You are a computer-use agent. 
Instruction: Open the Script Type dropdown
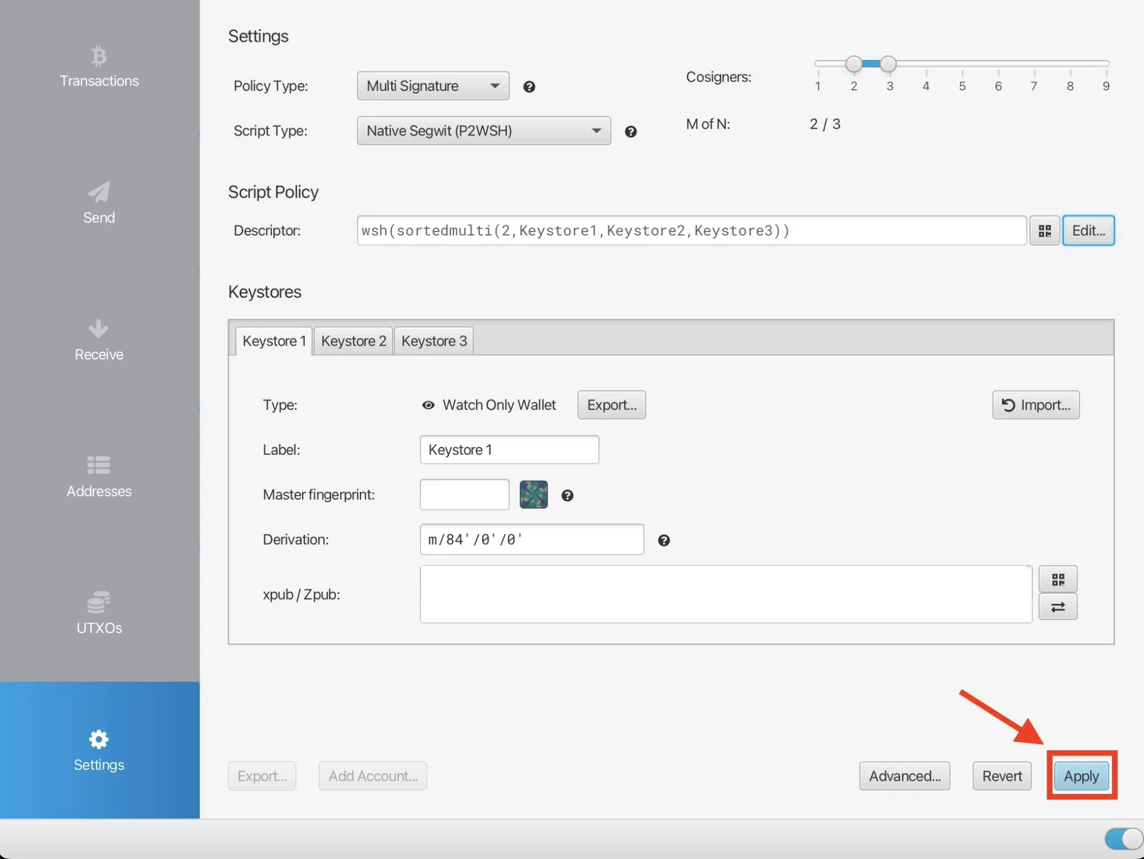click(484, 131)
